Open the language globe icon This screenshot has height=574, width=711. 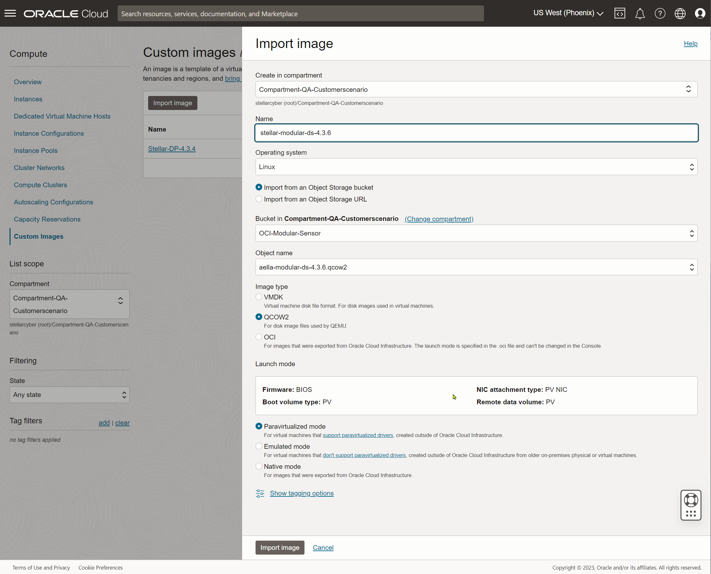pos(680,14)
